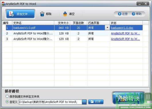
Task: Click the AnyBizSoft app icon in title bar
Action: pyautogui.click(x=3, y=4)
